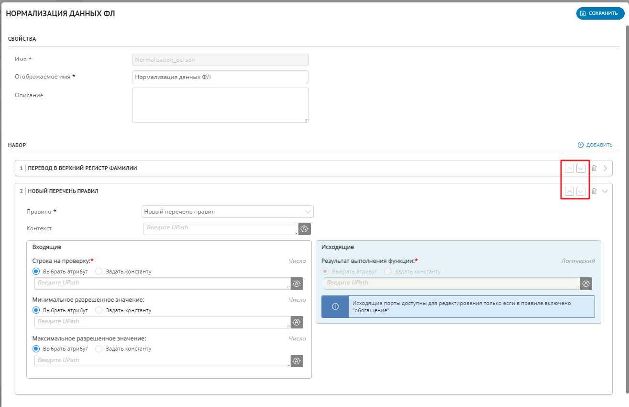The height and width of the screenshot is (407, 629).
Task: Click the Отображаемое имя text field
Action: click(220, 77)
